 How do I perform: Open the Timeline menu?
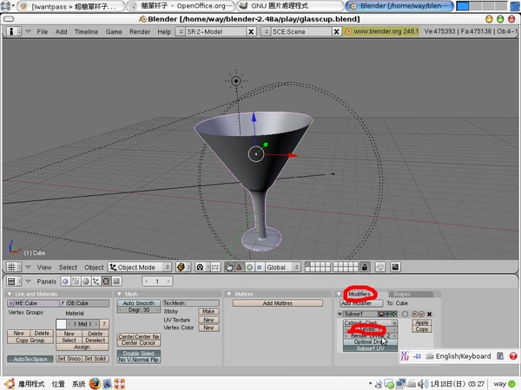coord(86,32)
